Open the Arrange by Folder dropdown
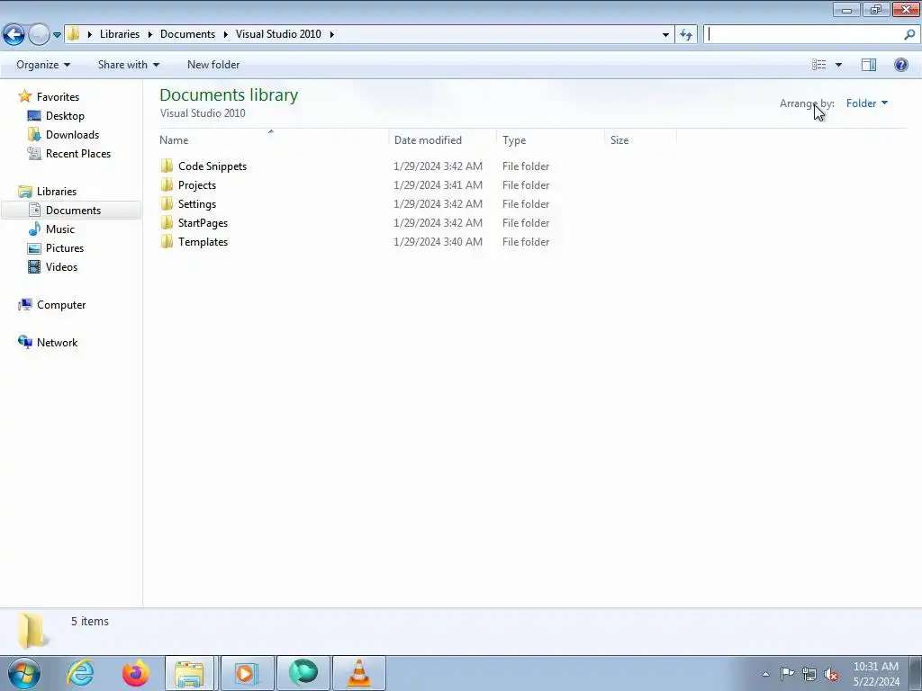 coord(867,103)
